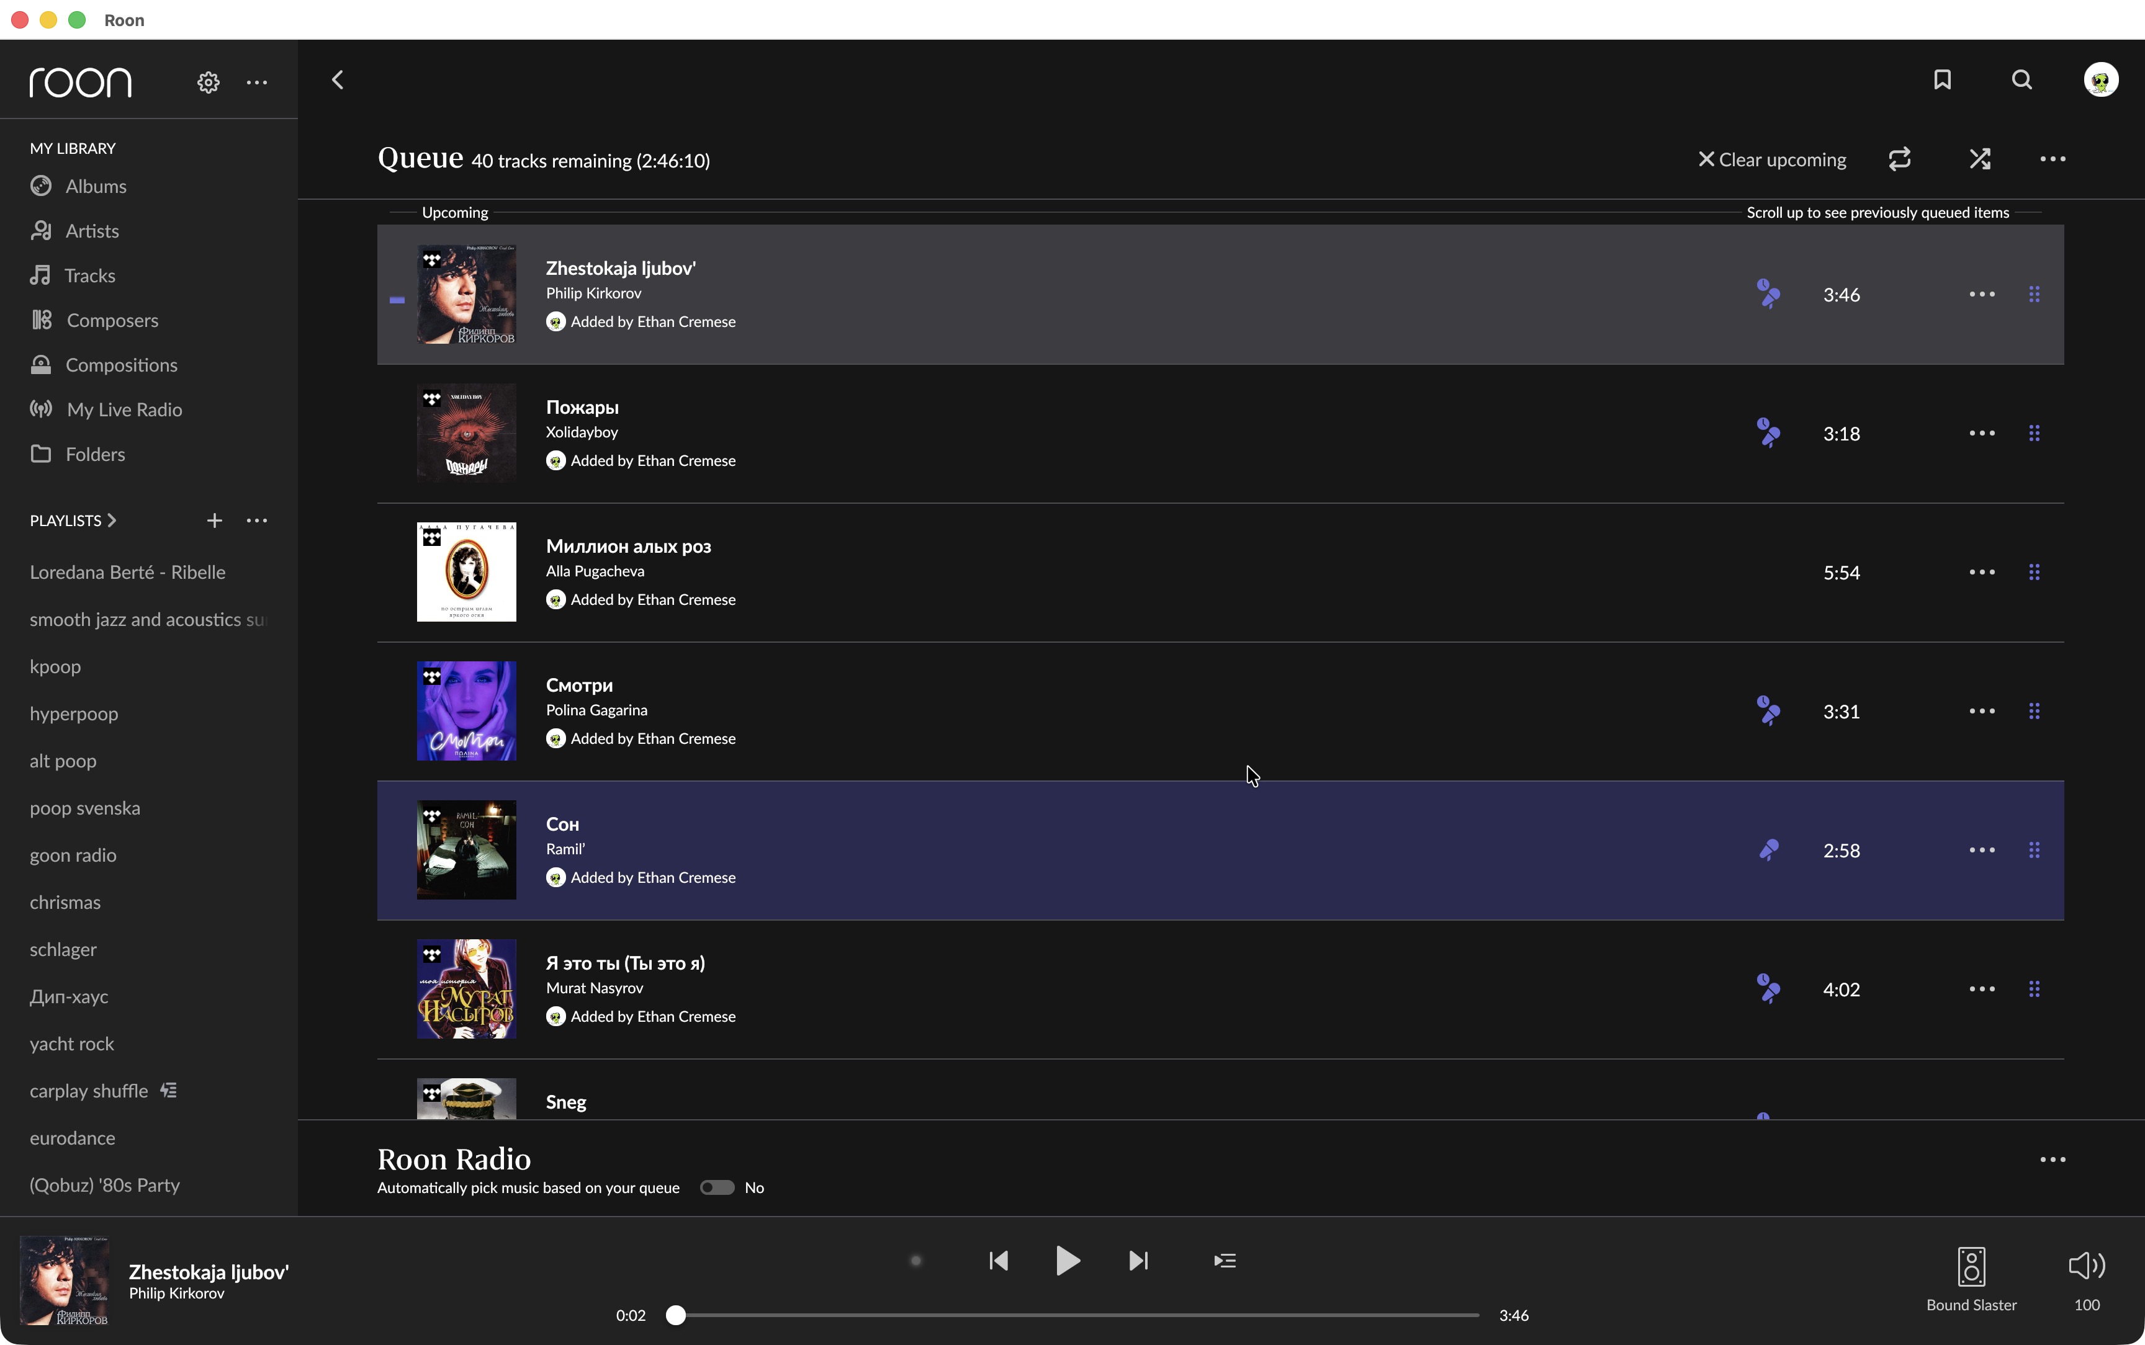
Task: Open Albums in My Library sidebar
Action: (95, 186)
